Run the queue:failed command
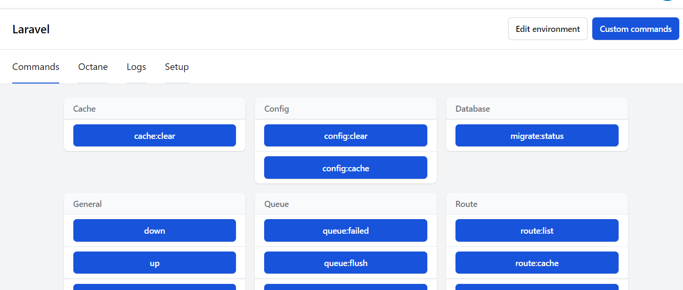683x290 pixels. [x=345, y=230]
